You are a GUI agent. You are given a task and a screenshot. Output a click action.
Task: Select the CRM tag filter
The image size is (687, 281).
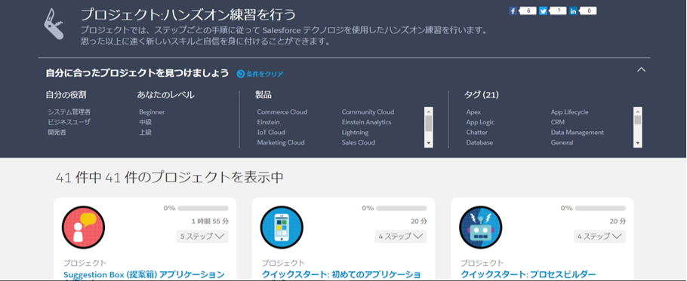click(558, 122)
